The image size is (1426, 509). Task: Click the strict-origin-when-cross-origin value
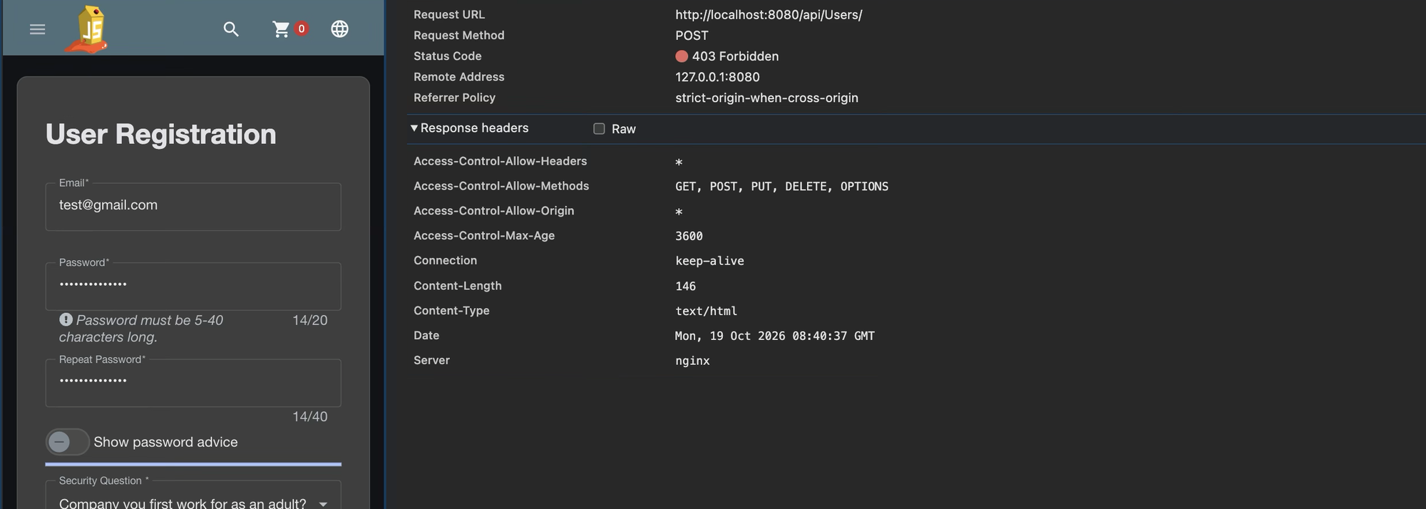point(766,98)
